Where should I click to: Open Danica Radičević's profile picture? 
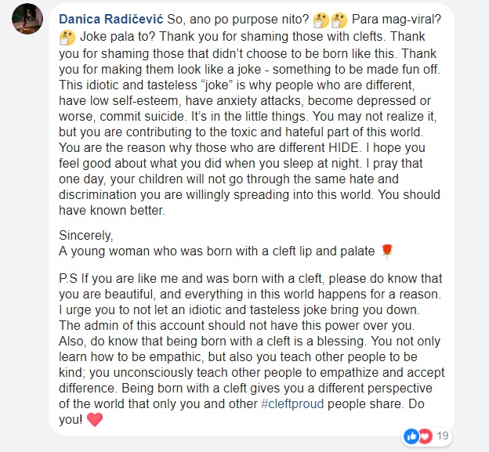(27, 19)
